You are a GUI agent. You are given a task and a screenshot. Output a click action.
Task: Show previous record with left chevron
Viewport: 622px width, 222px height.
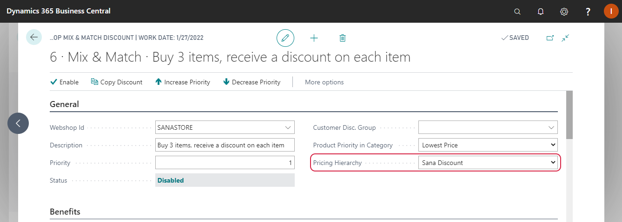[18, 123]
